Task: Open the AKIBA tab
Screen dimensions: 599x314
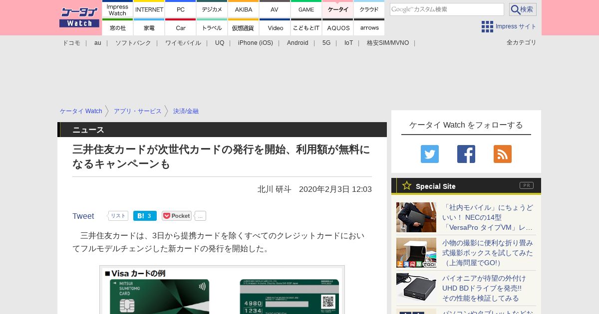Action: pos(244,9)
